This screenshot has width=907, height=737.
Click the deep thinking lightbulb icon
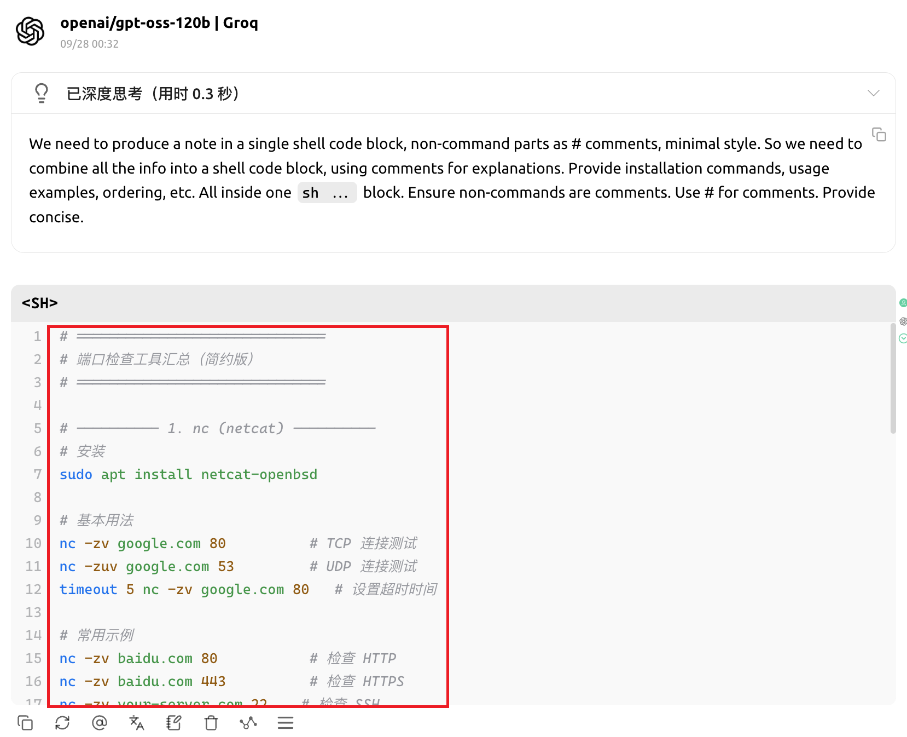coord(42,93)
